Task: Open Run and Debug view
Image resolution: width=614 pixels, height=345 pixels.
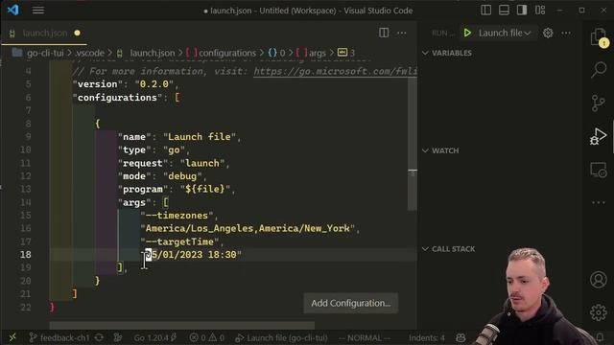Action: [x=599, y=136]
